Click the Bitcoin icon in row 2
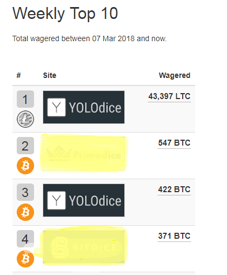The image size is (227, 275). pyautogui.click(x=25, y=166)
